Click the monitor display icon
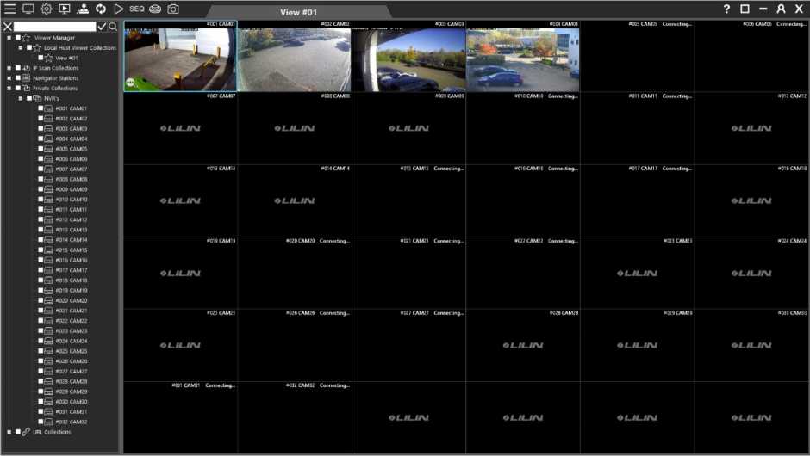Screen dimensions: 810x456 [28, 9]
